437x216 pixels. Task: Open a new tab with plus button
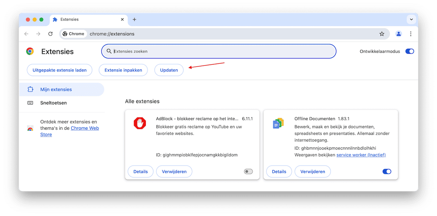134,19
